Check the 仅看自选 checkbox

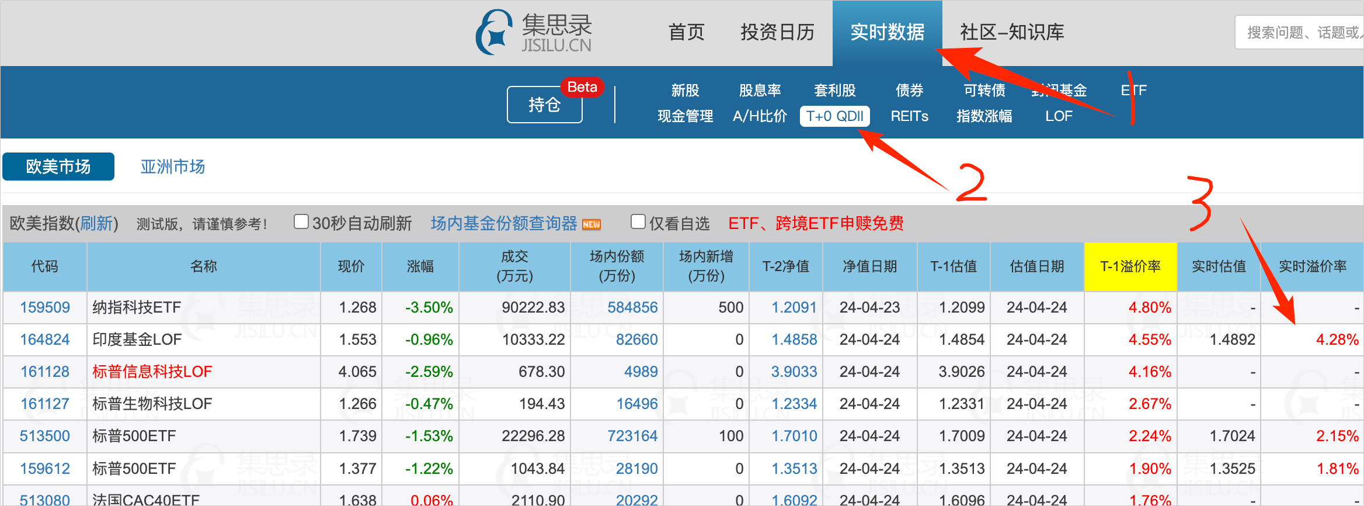pos(638,222)
